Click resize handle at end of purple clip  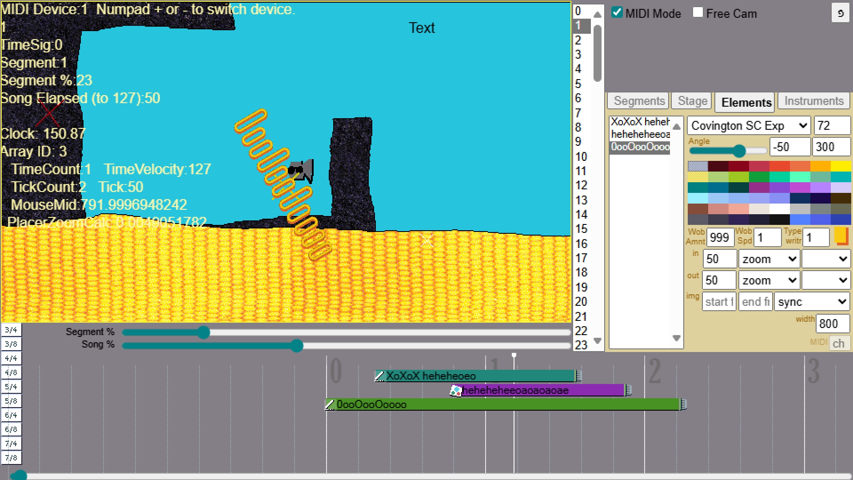628,390
